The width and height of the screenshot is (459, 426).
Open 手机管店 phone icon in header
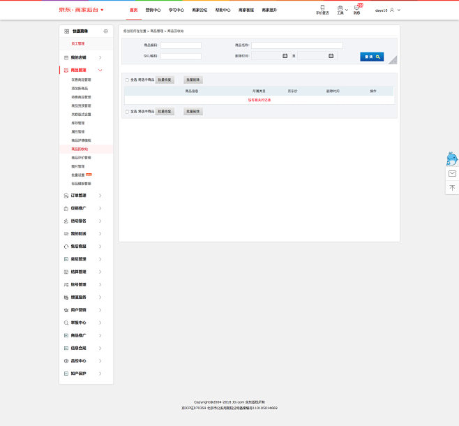pos(322,8)
